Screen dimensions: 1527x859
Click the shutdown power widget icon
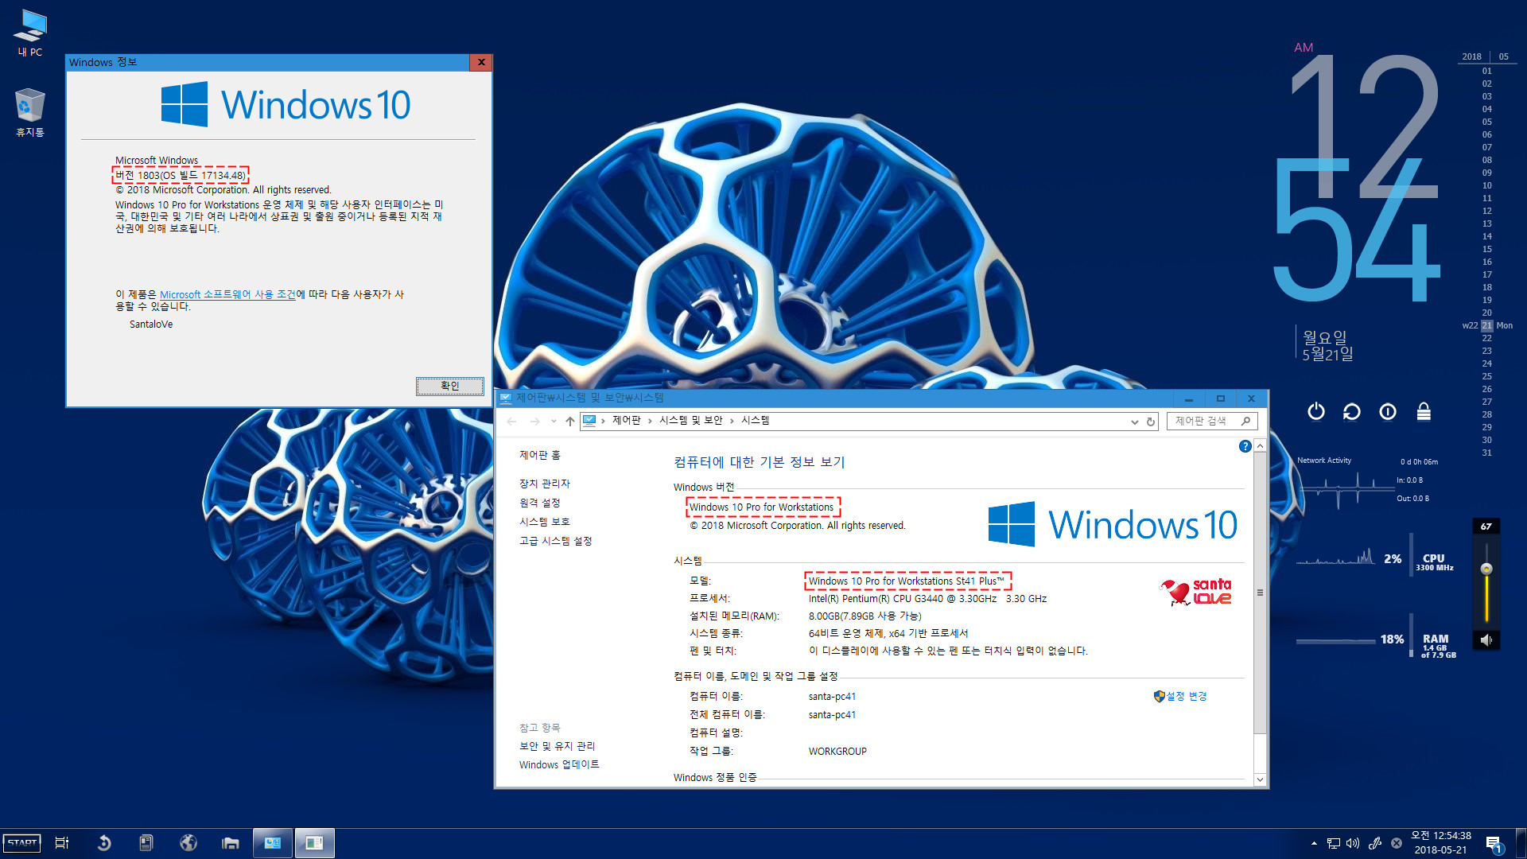pyautogui.click(x=1316, y=411)
